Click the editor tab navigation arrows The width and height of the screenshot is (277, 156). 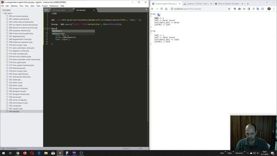[x=46, y=10]
